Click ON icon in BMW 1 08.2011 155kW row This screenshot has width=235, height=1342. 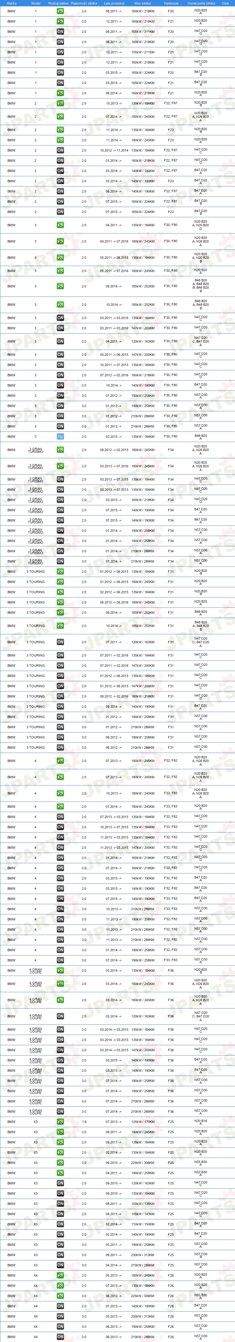point(60,32)
